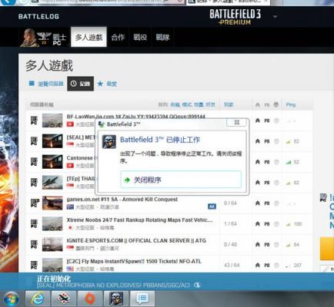Select Xtreme Noobs 24/7 Fast Rankup server
The image size is (334, 307).
(x=139, y=220)
